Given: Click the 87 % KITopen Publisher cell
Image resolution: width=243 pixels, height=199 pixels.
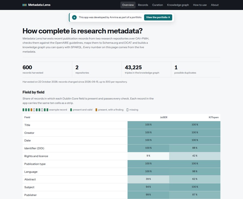Looking at the screenshot, I should click(195, 195).
